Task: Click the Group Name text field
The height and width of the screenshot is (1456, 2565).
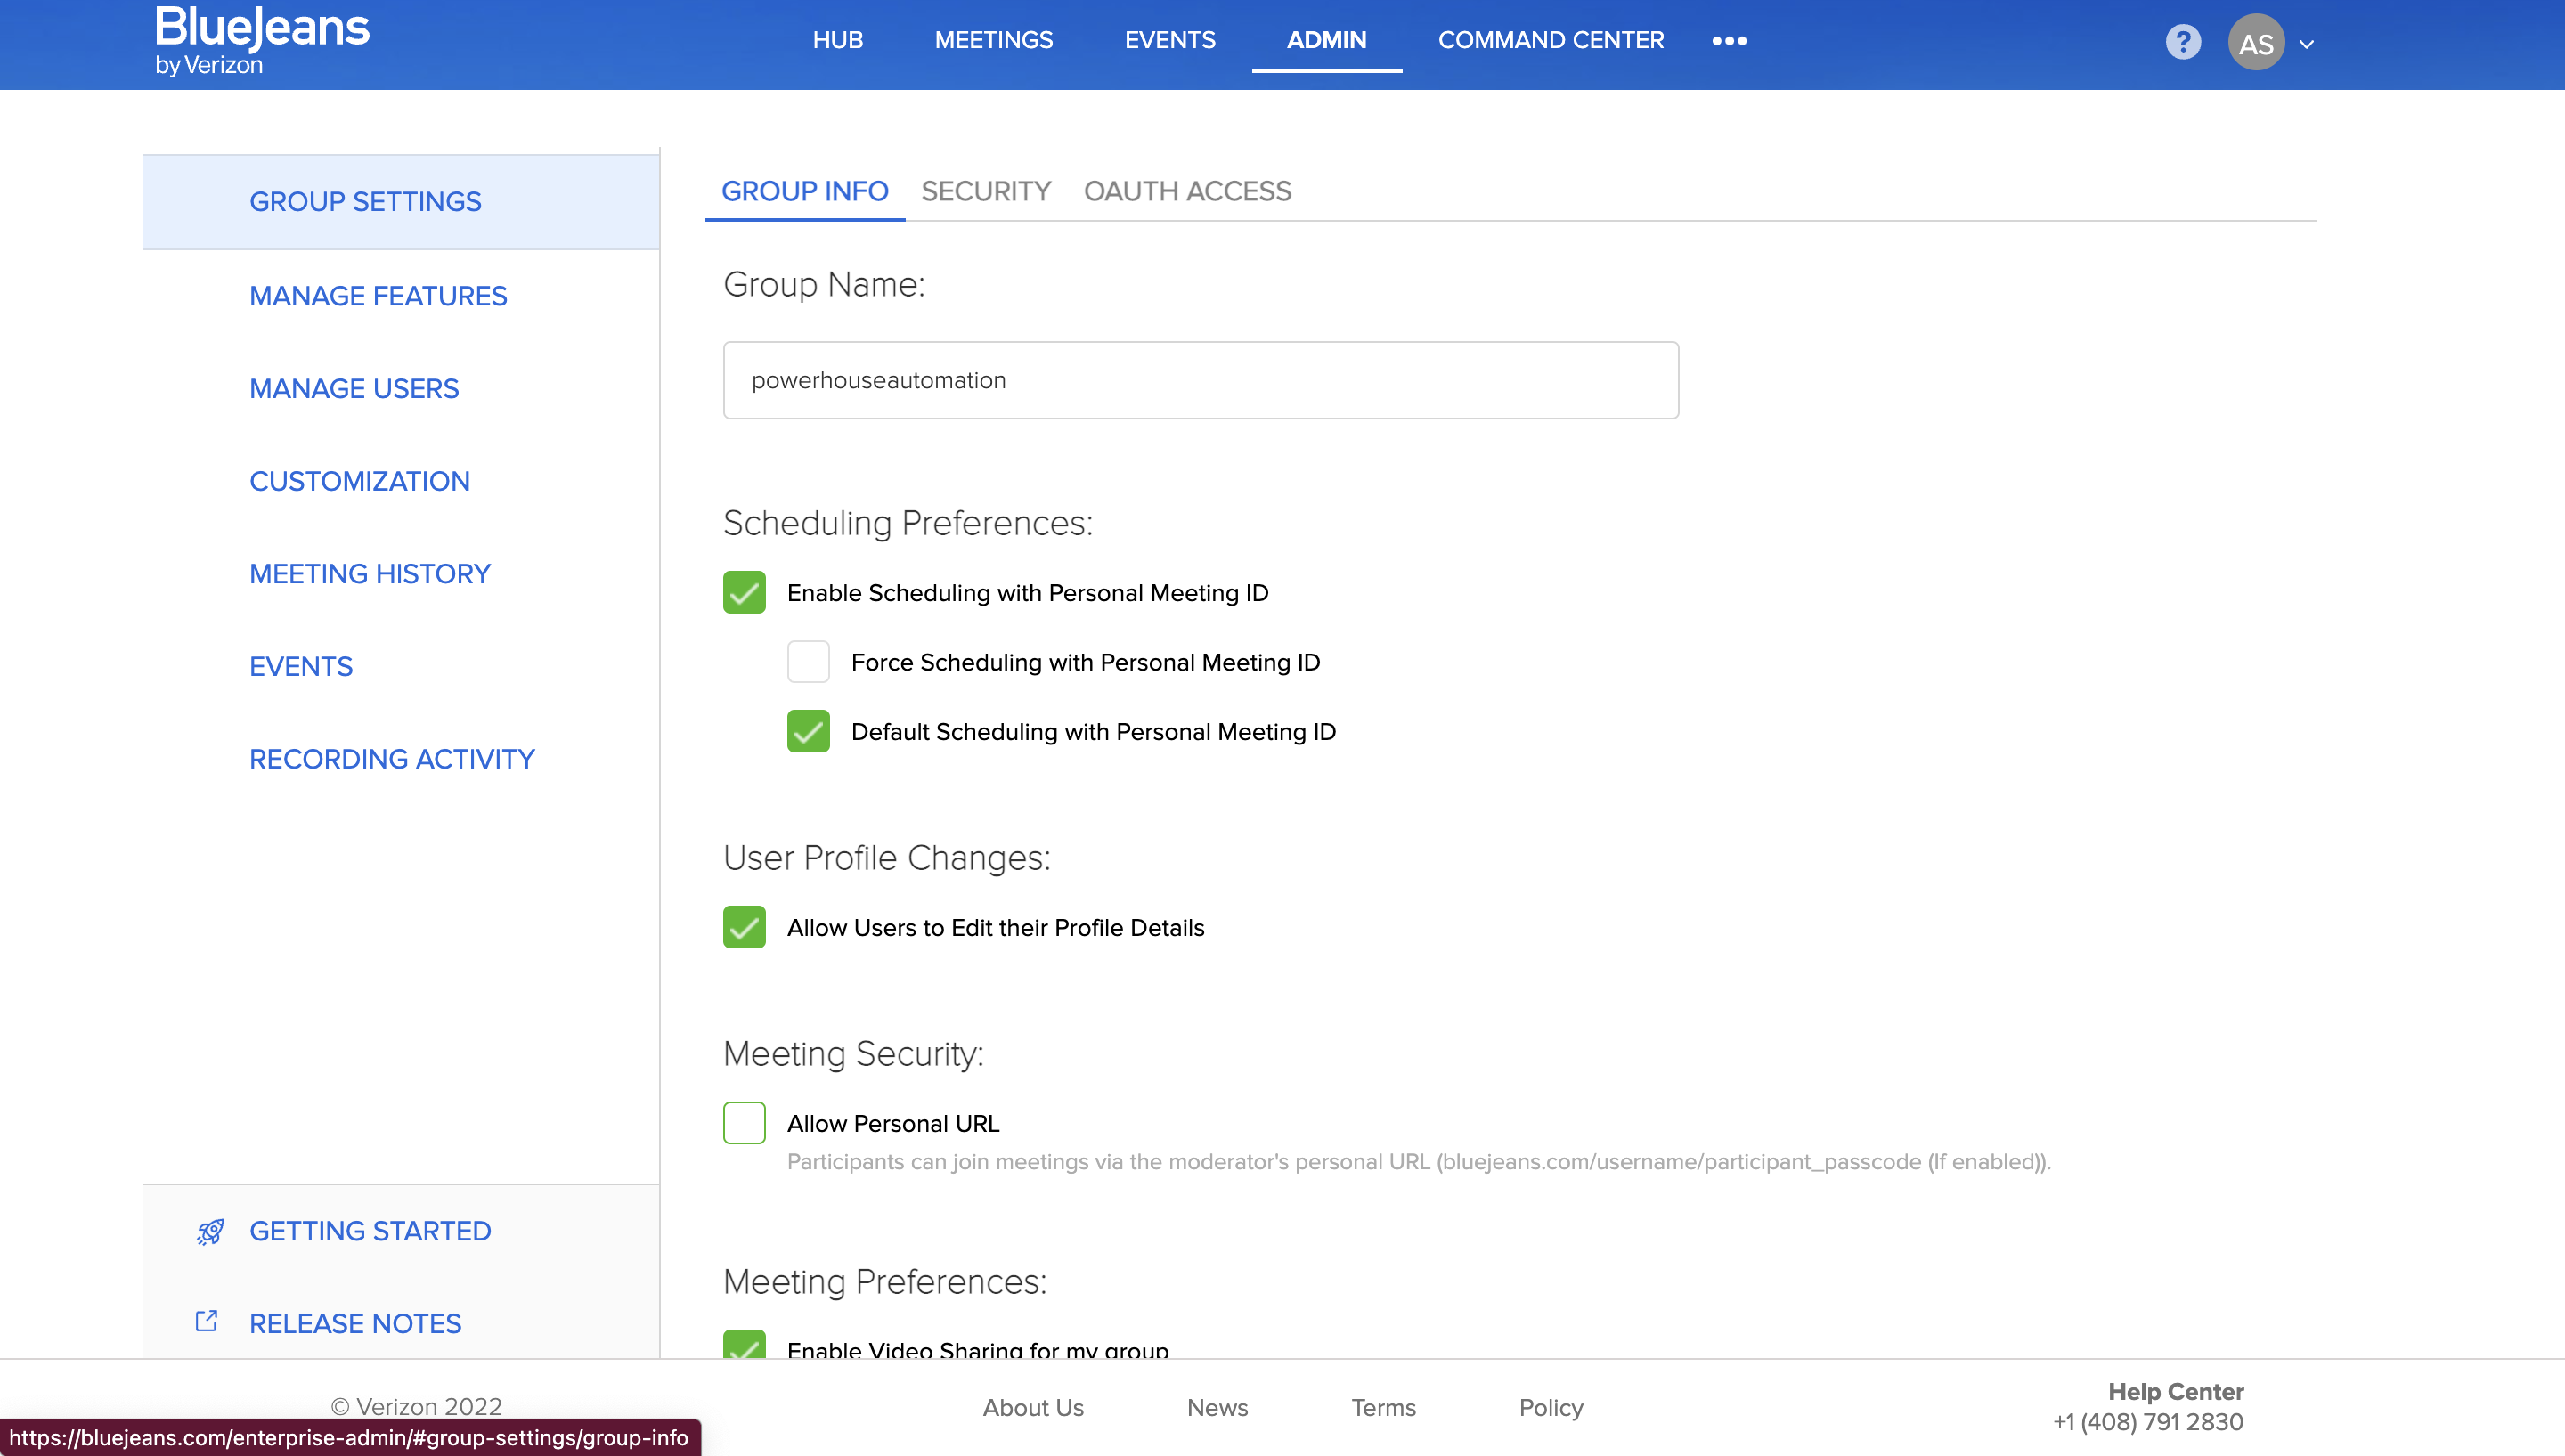Action: pos(1200,380)
